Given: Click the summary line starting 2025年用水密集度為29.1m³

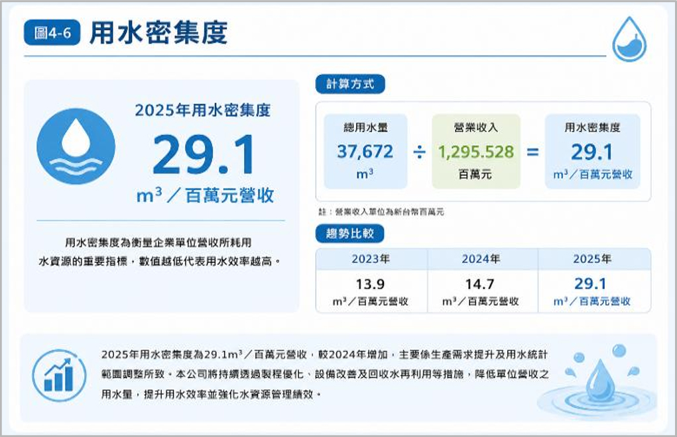Looking at the screenshot, I should point(324,355).
